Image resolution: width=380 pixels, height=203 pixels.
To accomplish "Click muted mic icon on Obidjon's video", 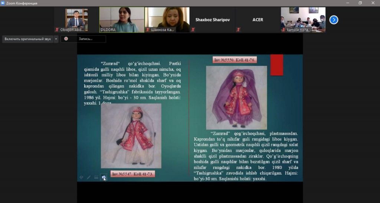I will coord(57,29).
